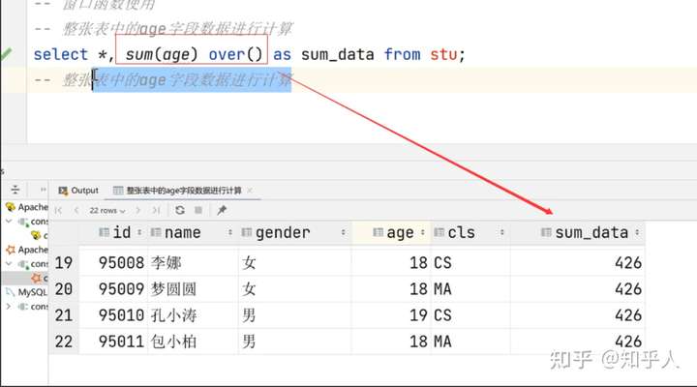Go to next page of results
Screen dimensions: 697x387
(137, 210)
